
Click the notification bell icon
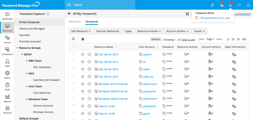tap(230, 5)
